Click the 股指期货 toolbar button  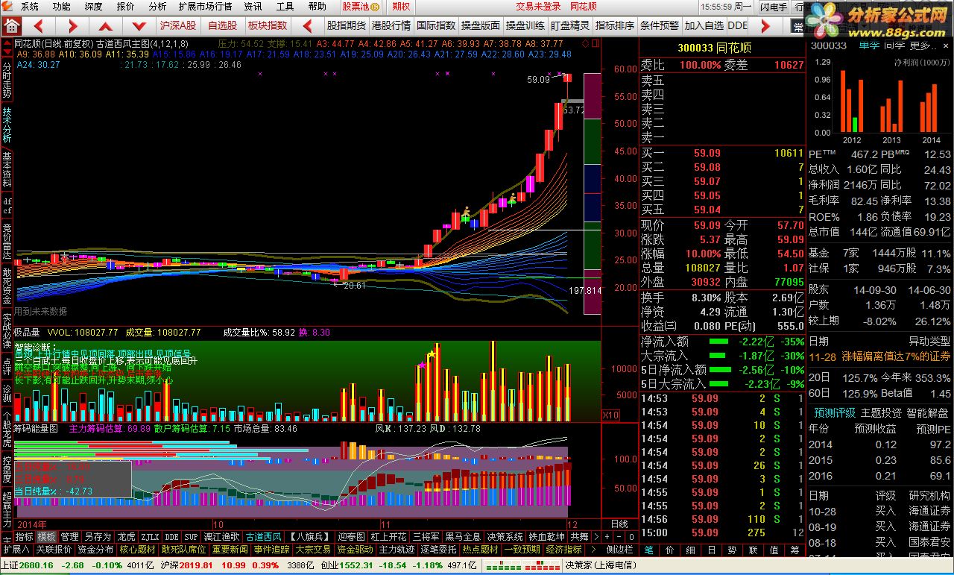(347, 25)
